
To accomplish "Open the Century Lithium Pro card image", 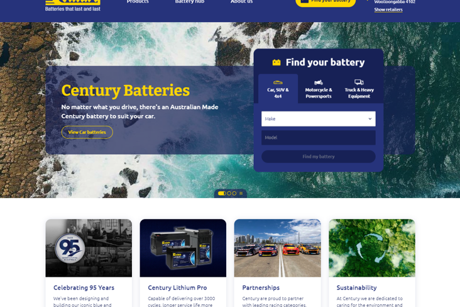I will 183,248.
